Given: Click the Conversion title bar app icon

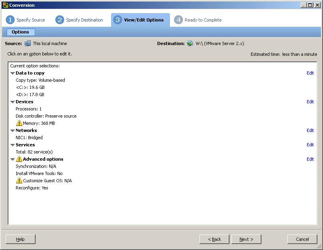Looking at the screenshot, I should tap(6, 5).
